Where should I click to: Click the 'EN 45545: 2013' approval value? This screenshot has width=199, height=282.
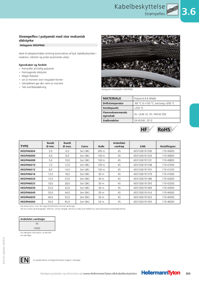pos(143,120)
